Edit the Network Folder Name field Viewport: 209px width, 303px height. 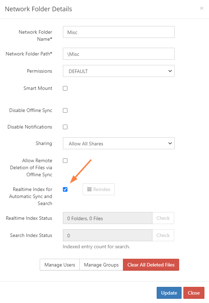tap(118, 32)
